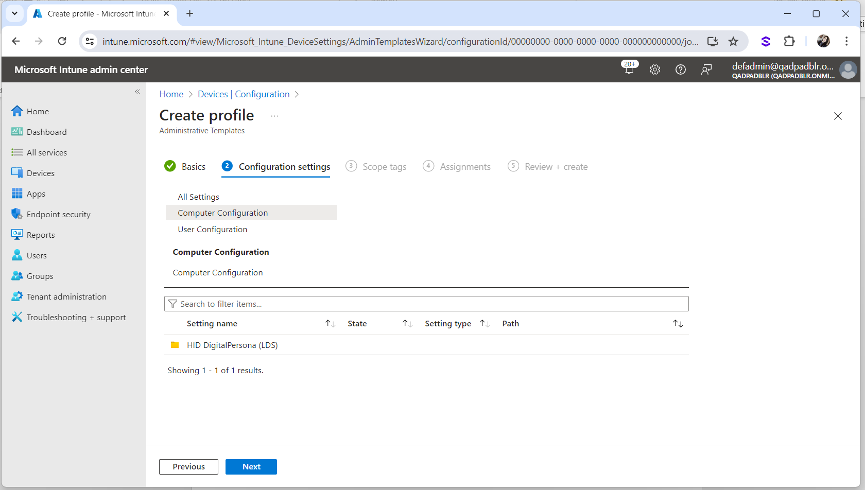This screenshot has width=865, height=490.
Task: Select User Configuration tree node
Action: coord(213,229)
